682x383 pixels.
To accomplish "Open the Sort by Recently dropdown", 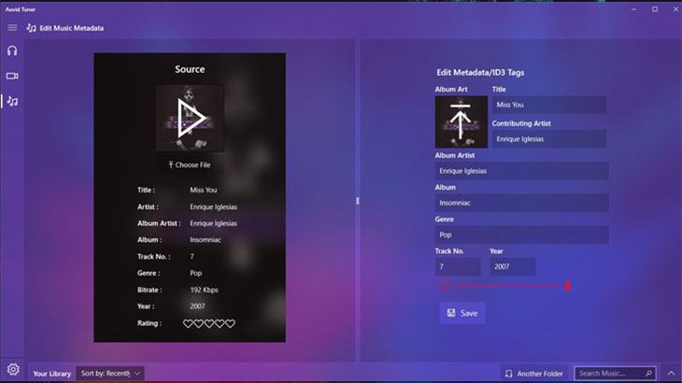I will pos(110,374).
